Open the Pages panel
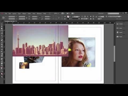128x96 pixels. pos(119,37)
